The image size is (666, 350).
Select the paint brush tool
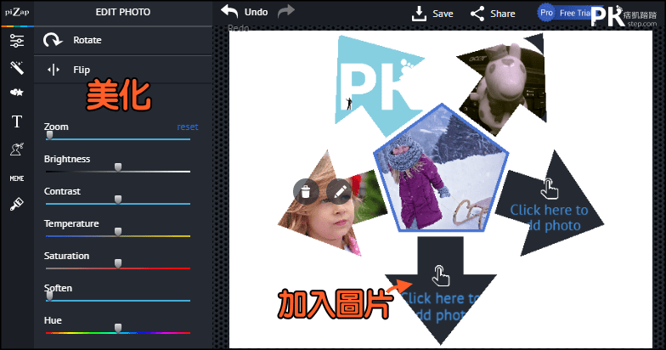pos(17,205)
